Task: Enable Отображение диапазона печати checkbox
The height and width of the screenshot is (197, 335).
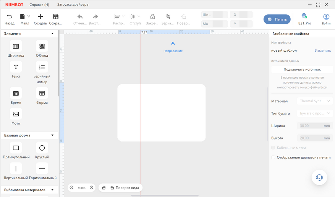Action: 273,157
